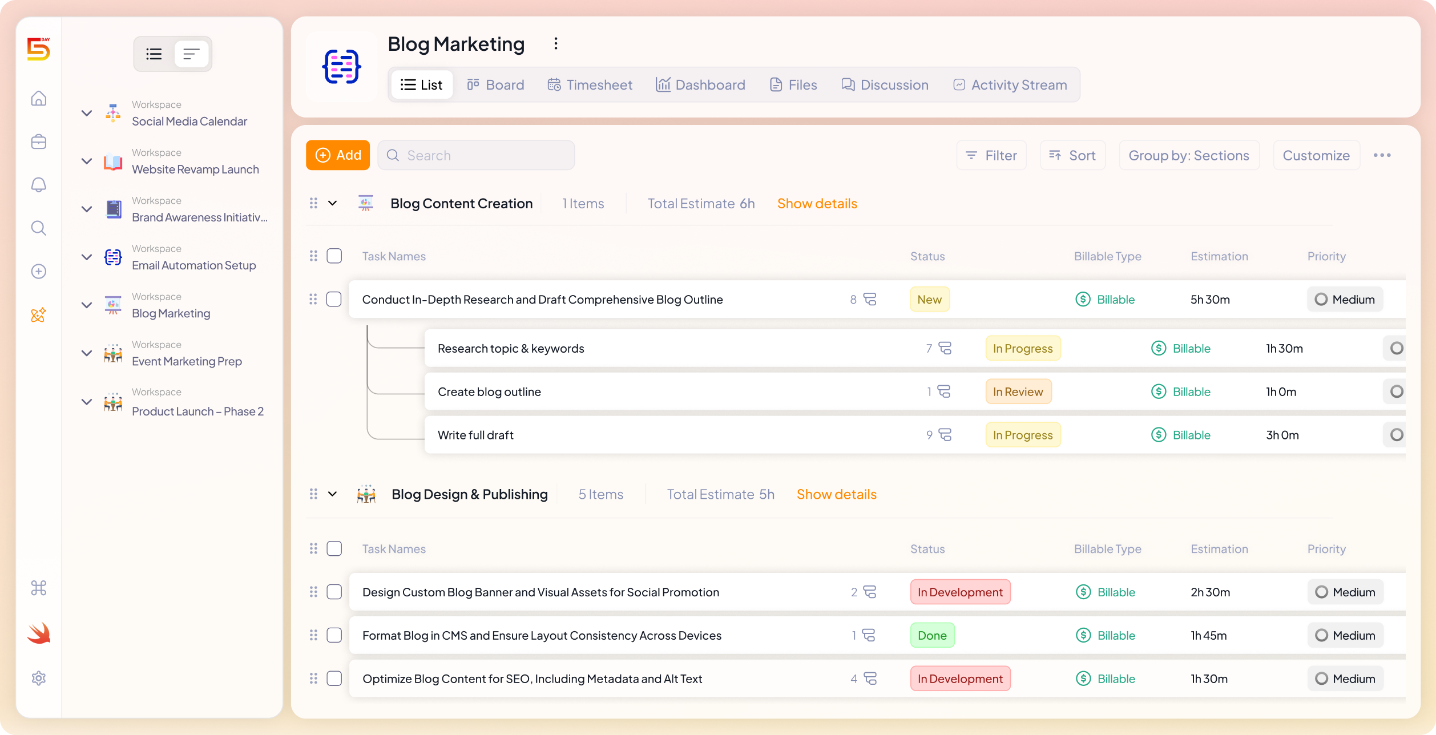This screenshot has height=735, width=1436.
Task: Open keyboard shortcuts via the command icon
Action: point(38,587)
